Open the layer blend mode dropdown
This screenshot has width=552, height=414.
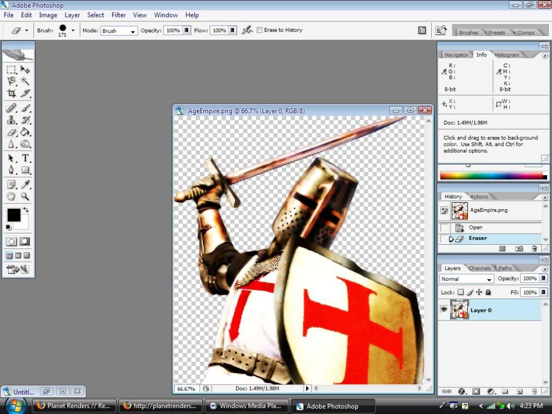[466, 279]
